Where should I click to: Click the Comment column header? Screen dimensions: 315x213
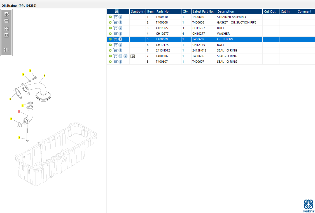(x=305, y=11)
